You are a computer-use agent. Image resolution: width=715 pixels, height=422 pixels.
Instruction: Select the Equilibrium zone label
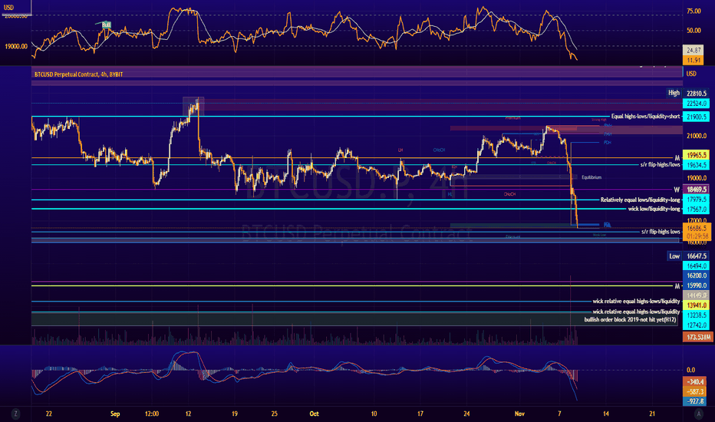pos(591,177)
